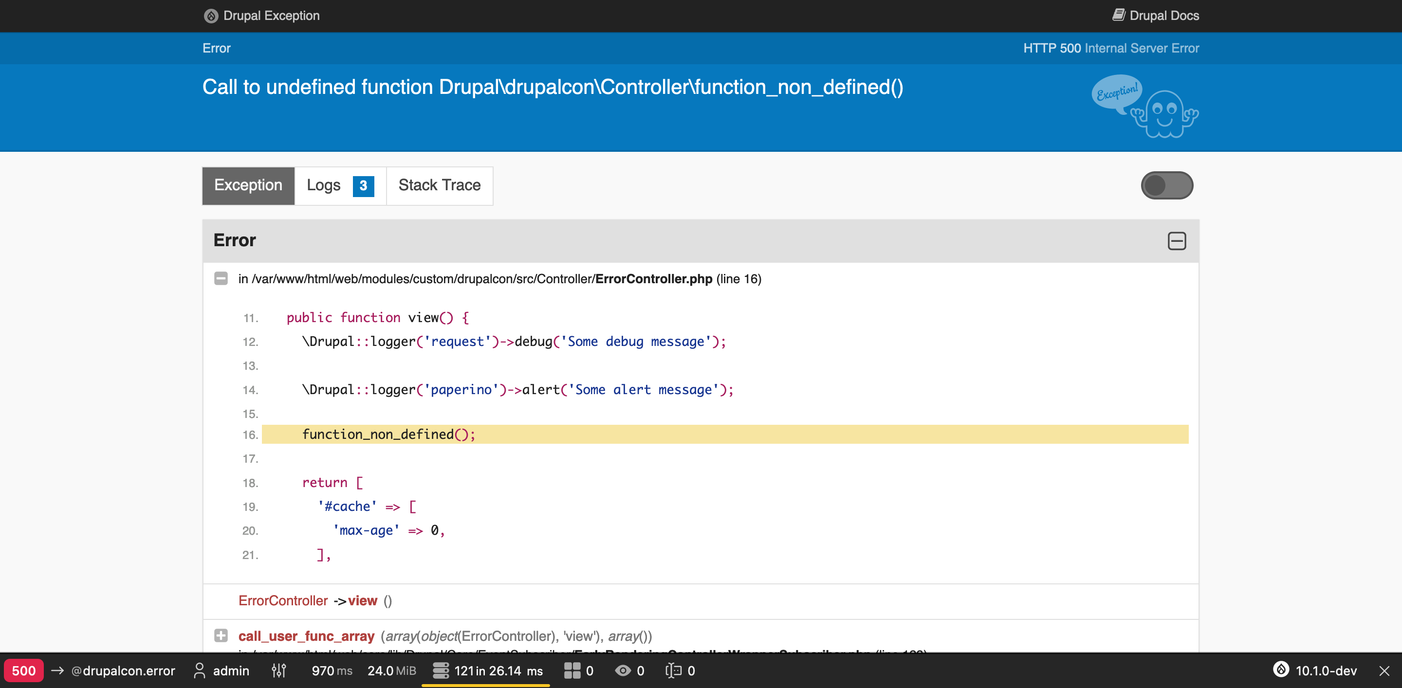Image resolution: width=1402 pixels, height=688 pixels.
Task: Open the 970 ms time panel
Action: point(332,670)
